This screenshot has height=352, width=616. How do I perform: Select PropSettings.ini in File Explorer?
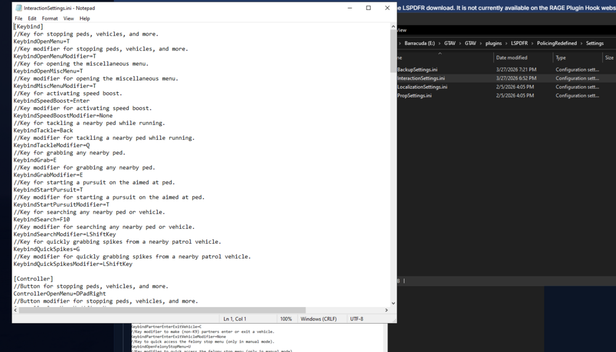(x=414, y=95)
